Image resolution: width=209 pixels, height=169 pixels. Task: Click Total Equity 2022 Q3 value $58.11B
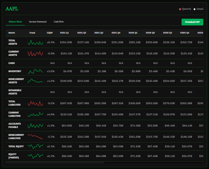coord(170,146)
